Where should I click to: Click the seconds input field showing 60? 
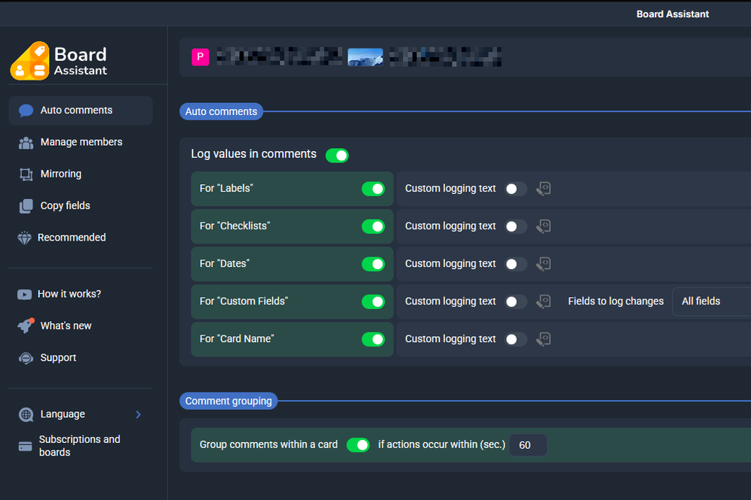528,445
